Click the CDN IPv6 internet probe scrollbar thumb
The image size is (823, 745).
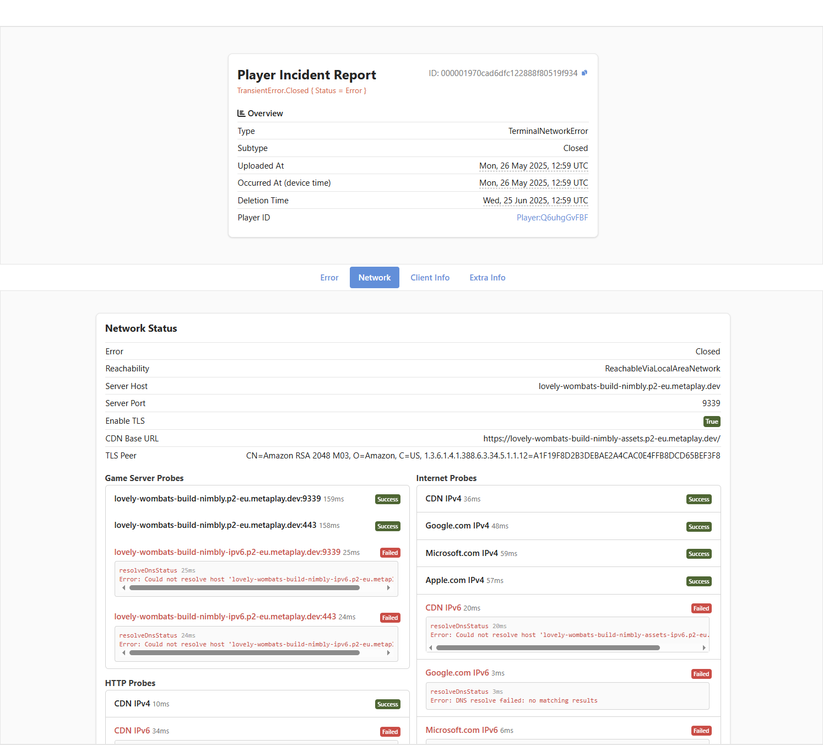coord(548,648)
